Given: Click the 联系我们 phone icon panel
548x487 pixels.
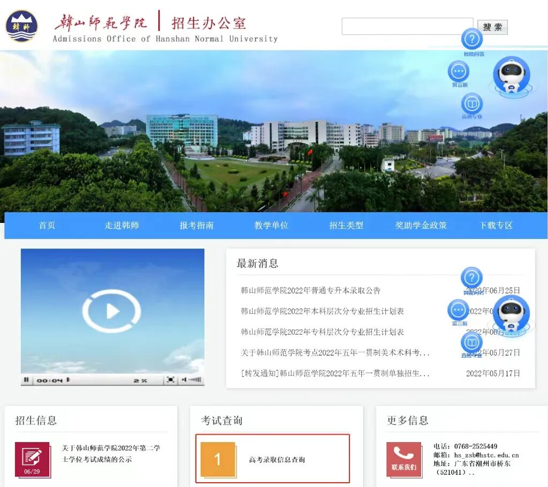Looking at the screenshot, I should pyautogui.click(x=405, y=459).
